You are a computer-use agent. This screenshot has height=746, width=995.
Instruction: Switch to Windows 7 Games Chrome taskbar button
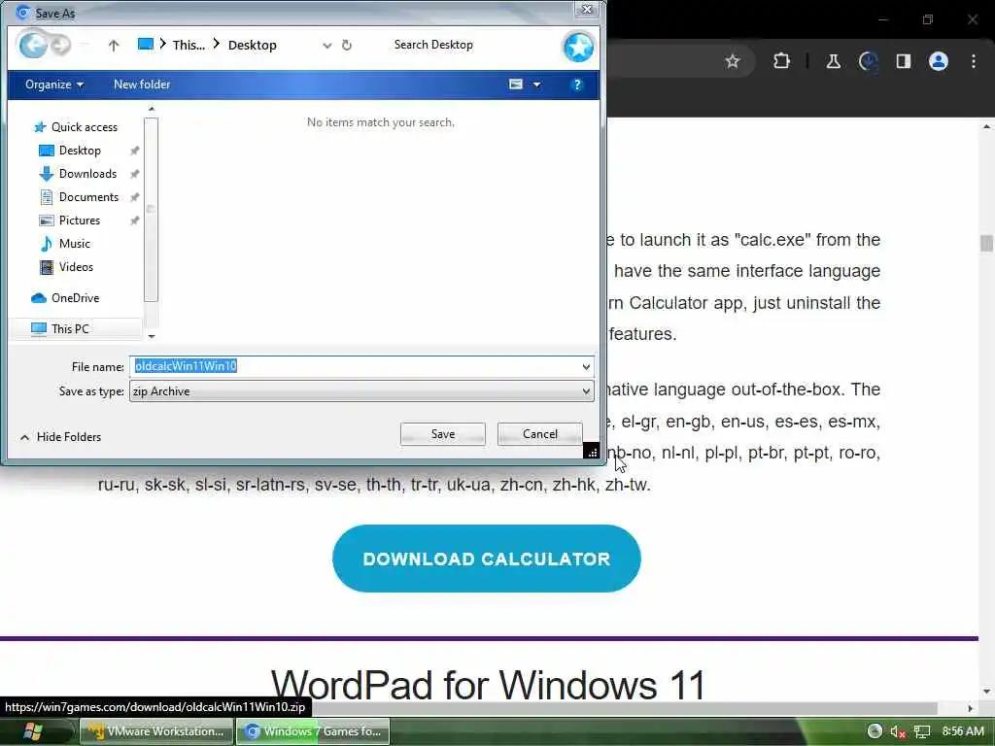[x=313, y=731]
